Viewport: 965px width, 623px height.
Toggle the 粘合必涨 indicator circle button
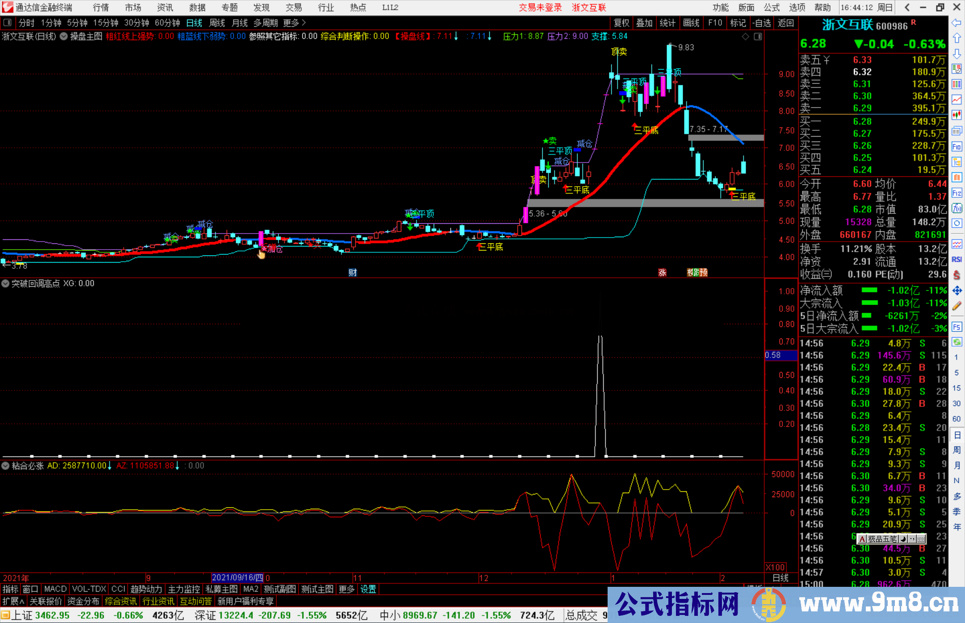click(5, 465)
